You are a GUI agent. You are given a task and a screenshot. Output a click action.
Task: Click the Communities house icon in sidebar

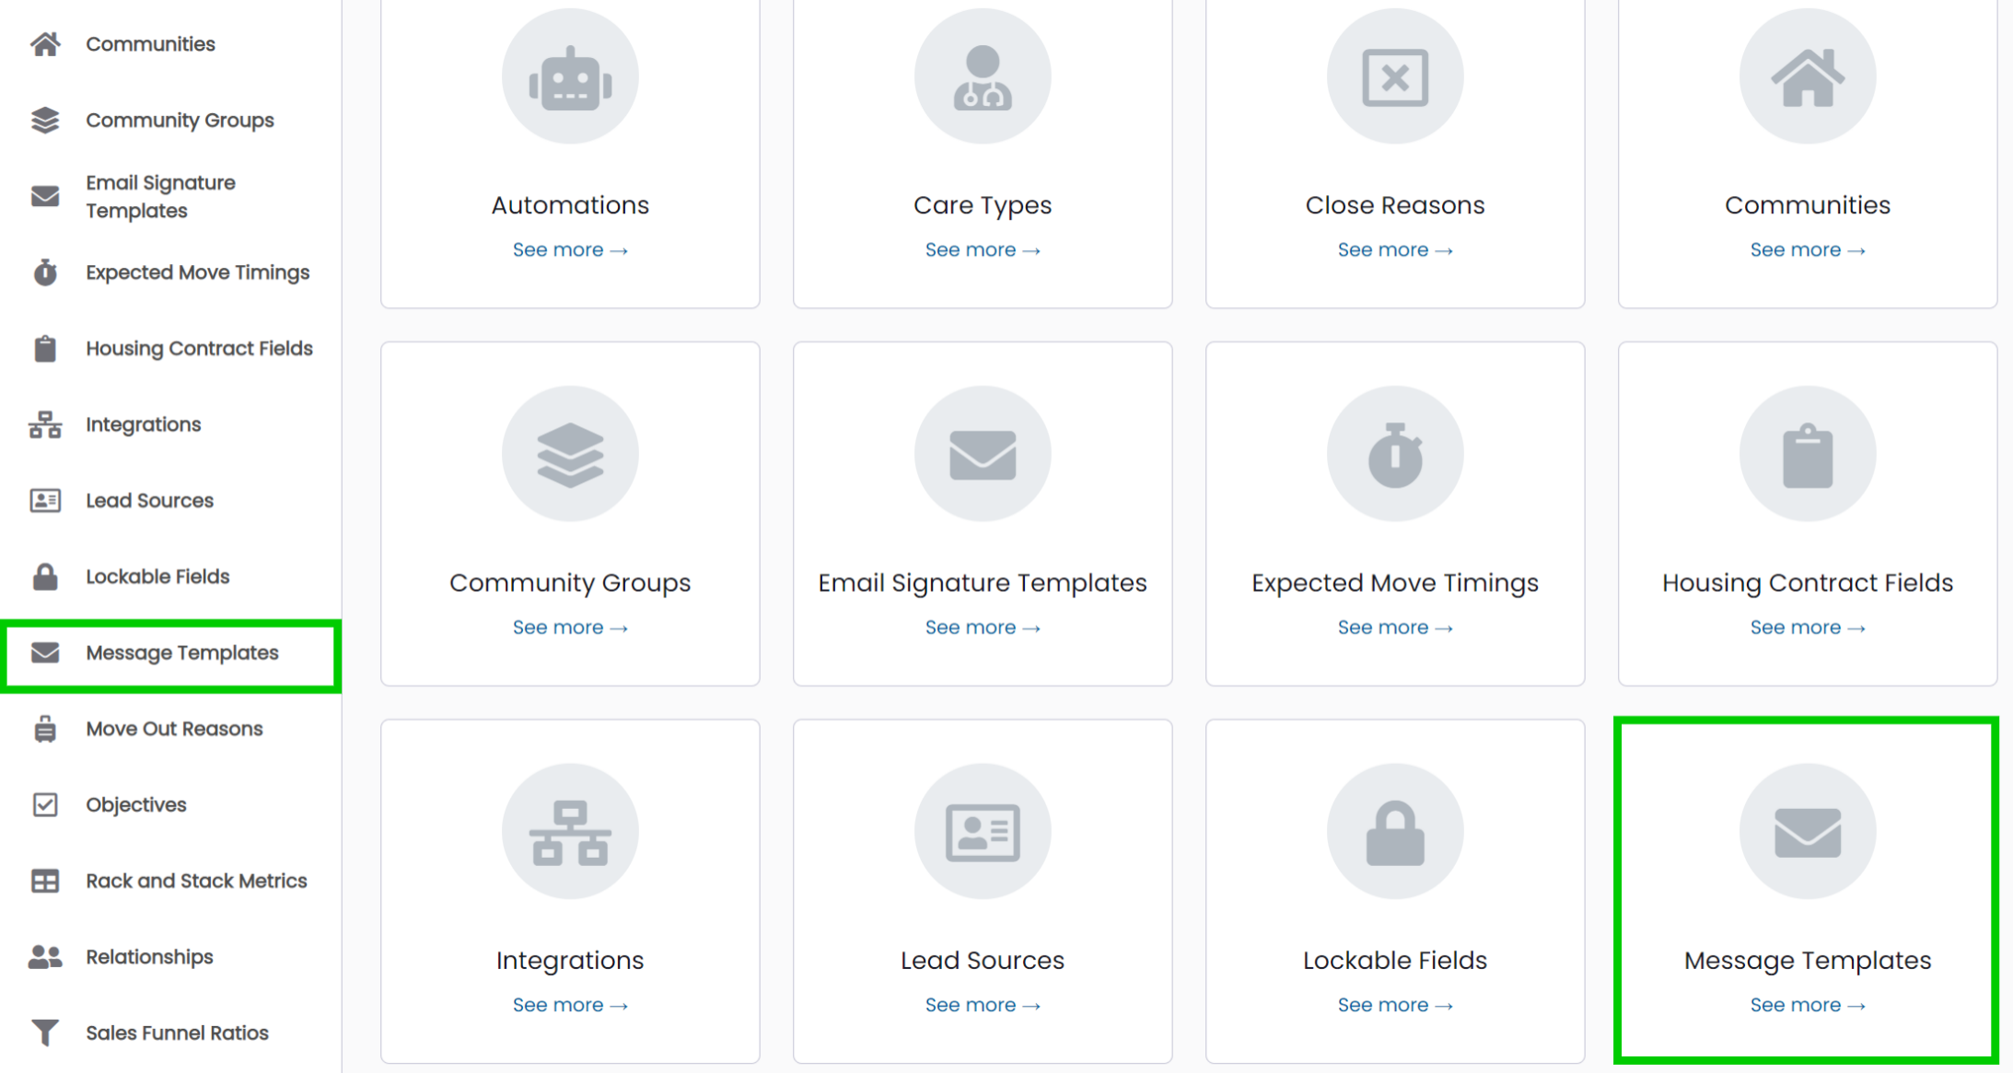45,44
